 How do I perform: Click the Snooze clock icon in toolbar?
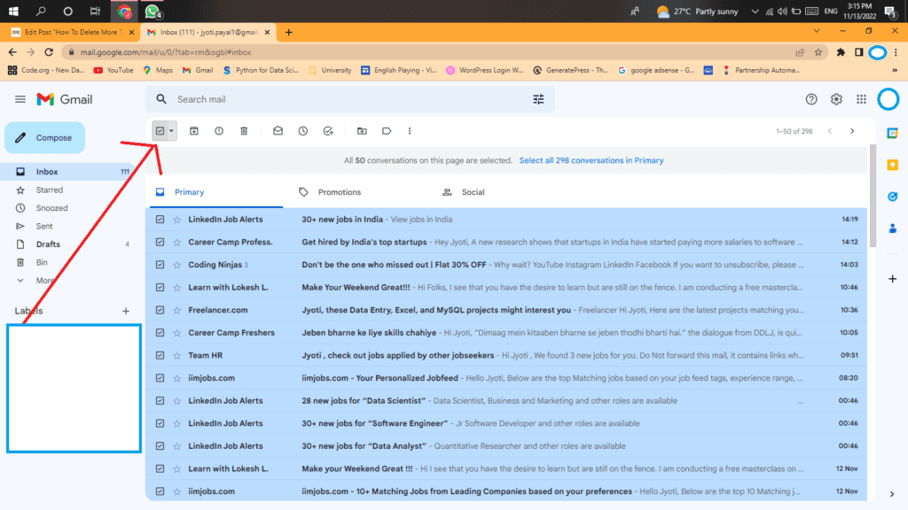point(303,131)
